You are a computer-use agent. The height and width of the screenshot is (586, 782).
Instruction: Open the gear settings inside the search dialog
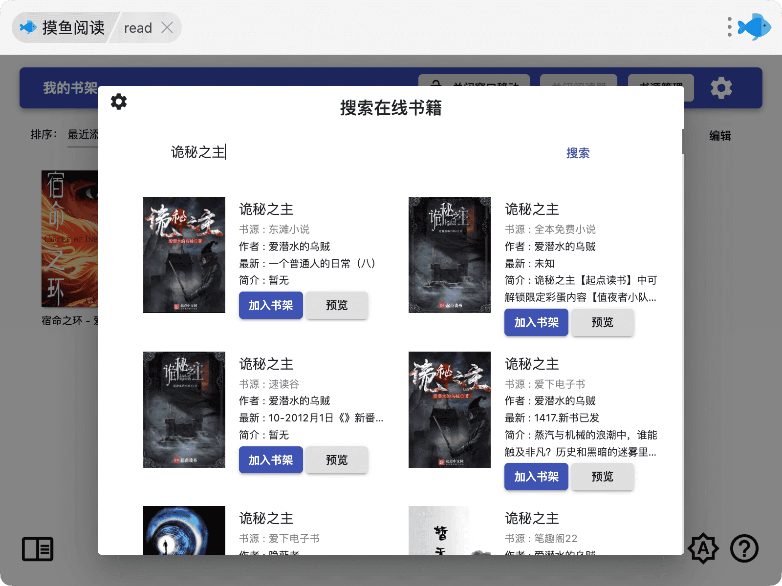(118, 102)
